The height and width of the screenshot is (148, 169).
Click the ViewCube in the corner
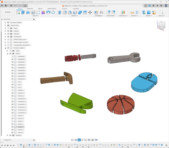pos(161,25)
